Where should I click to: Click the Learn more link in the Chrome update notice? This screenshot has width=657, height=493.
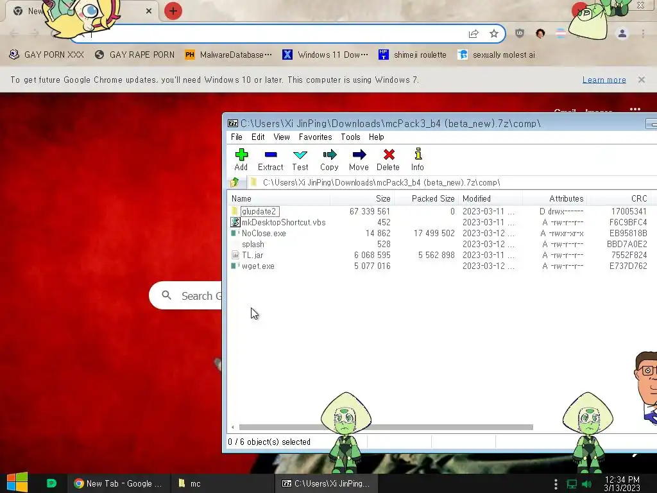coord(604,80)
